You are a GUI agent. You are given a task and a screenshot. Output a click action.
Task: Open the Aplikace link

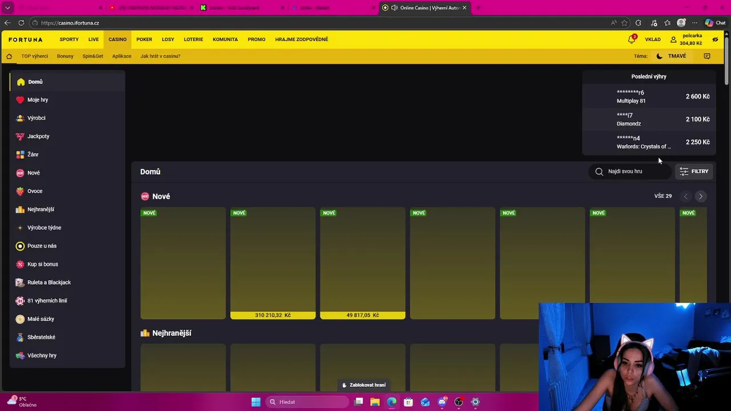(x=122, y=56)
